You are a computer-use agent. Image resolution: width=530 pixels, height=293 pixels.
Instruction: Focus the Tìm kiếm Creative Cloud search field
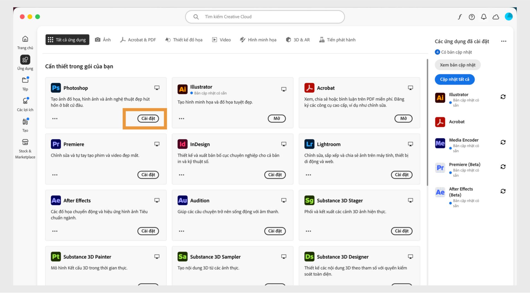click(x=265, y=17)
